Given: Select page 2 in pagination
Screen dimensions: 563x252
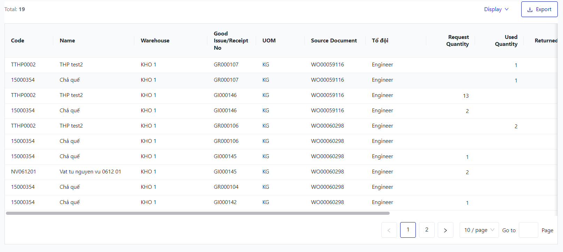Looking at the screenshot, I should [x=426, y=230].
